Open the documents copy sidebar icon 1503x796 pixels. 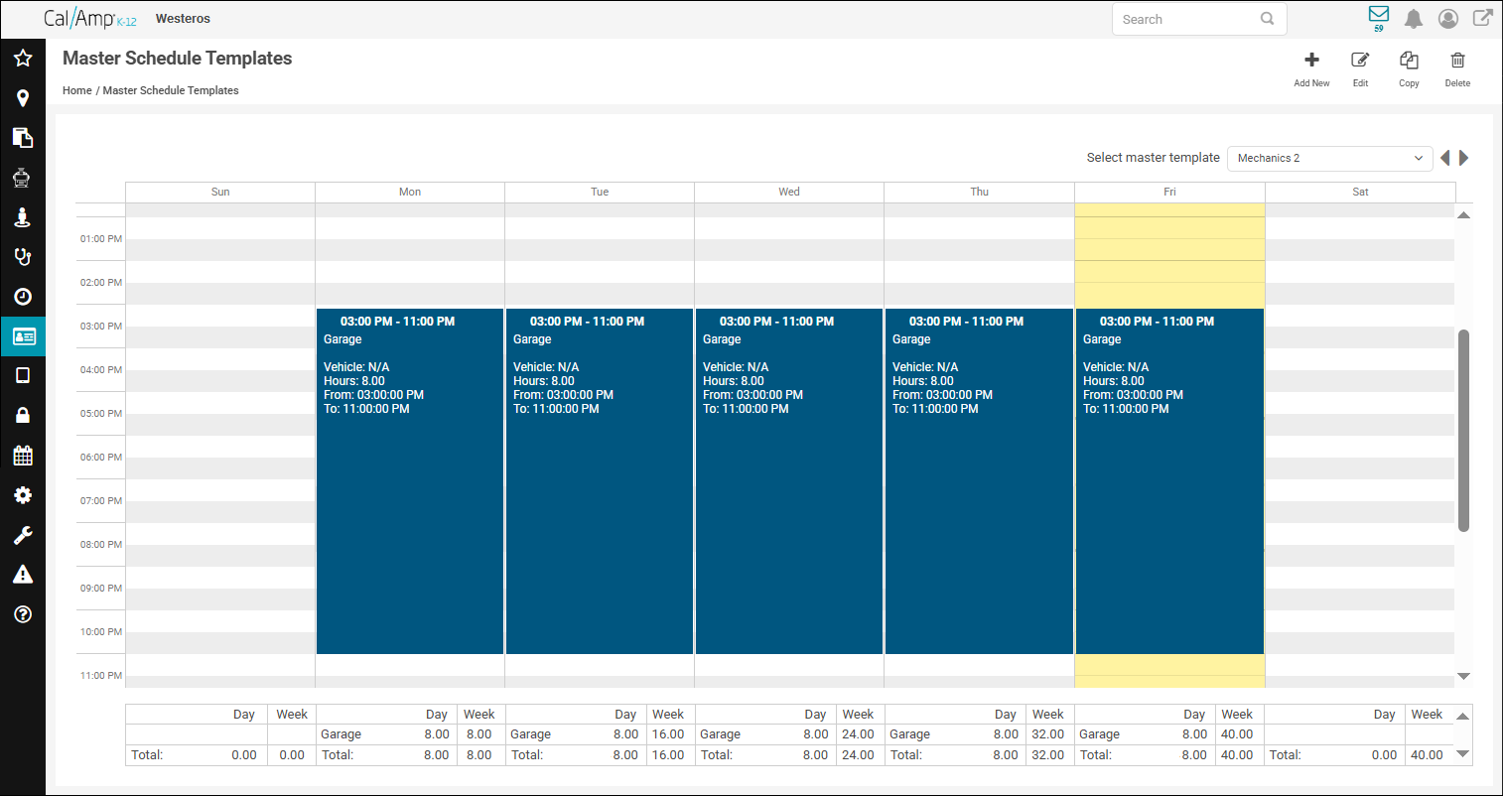pos(23,138)
